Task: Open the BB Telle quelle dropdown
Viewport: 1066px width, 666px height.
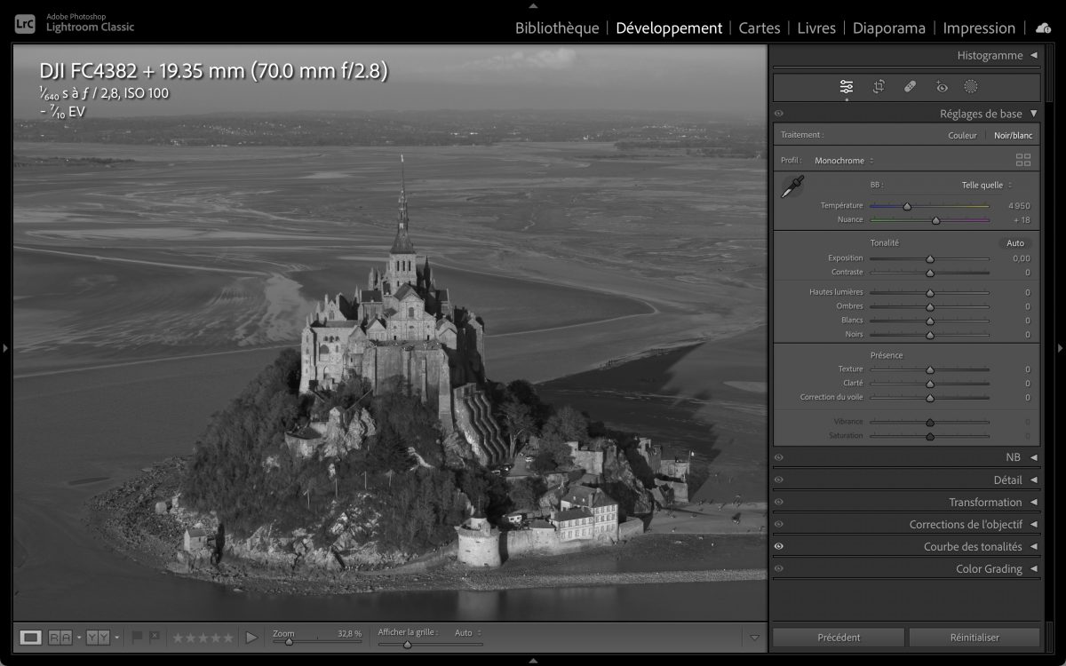Action: (x=986, y=186)
